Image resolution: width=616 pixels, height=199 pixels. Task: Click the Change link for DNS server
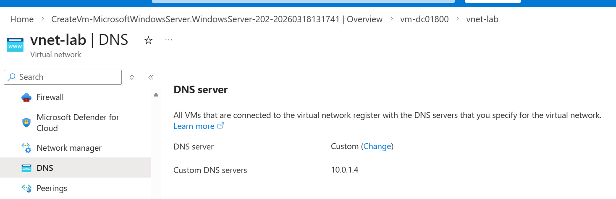377,147
